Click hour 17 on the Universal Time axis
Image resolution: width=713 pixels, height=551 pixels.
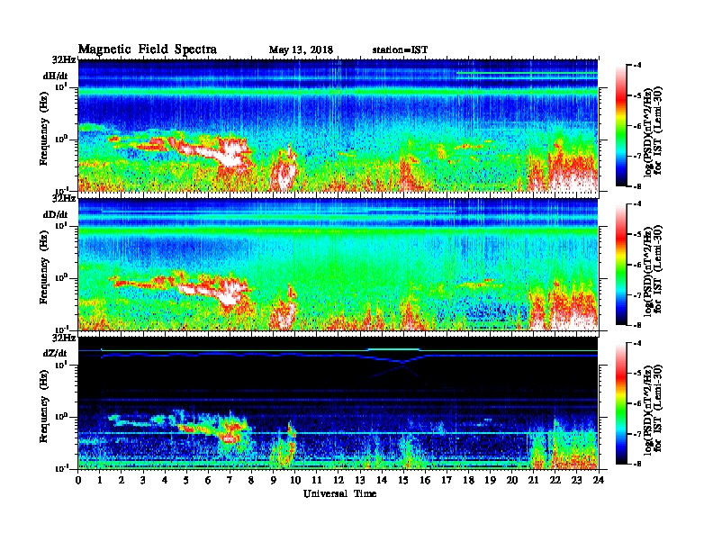point(447,480)
